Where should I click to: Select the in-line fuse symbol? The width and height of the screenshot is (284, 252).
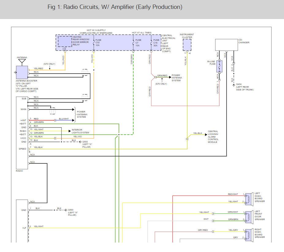click(219, 66)
